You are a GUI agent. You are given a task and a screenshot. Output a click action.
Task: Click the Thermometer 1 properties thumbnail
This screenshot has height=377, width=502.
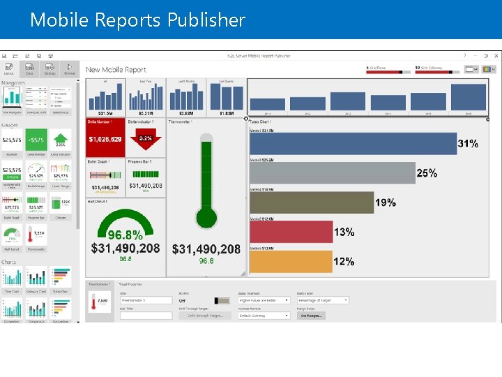[100, 302]
